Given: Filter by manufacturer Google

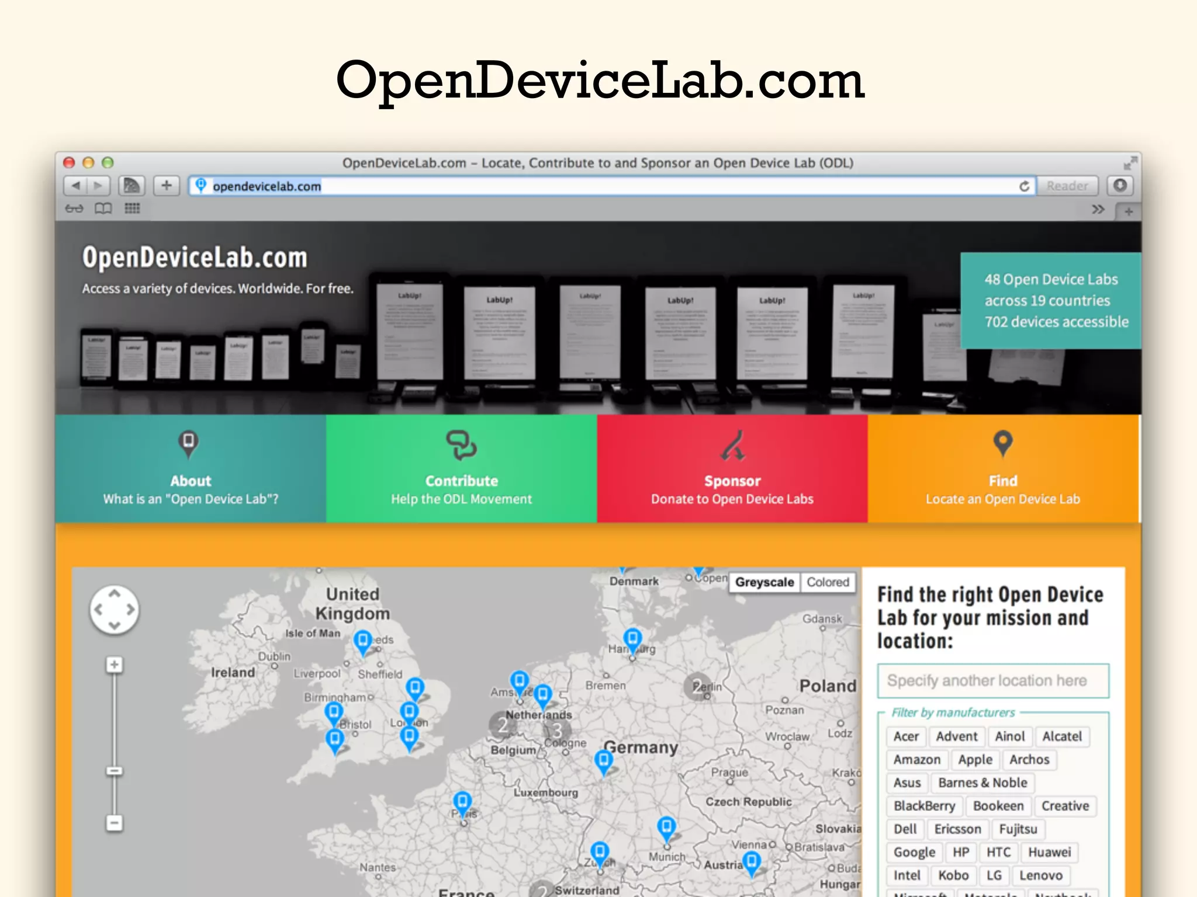Looking at the screenshot, I should tap(914, 853).
